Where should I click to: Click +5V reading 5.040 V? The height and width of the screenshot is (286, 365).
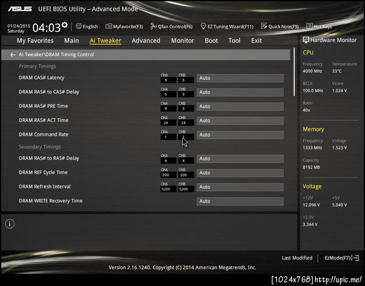(339, 205)
